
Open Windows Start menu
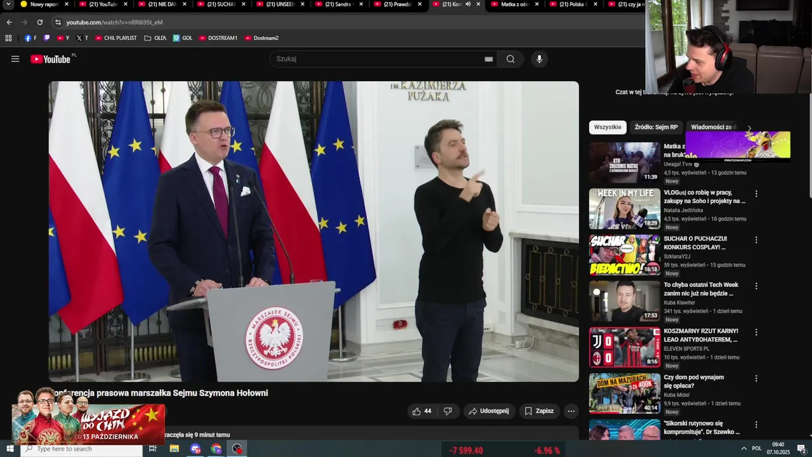10,449
